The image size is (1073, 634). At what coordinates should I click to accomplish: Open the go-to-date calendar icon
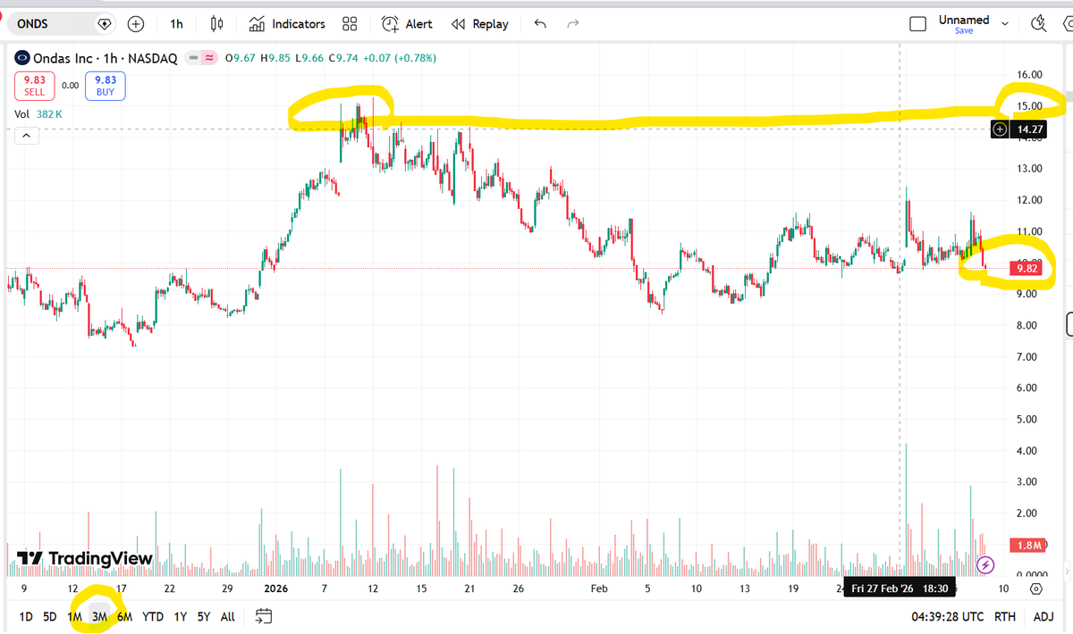tap(263, 616)
